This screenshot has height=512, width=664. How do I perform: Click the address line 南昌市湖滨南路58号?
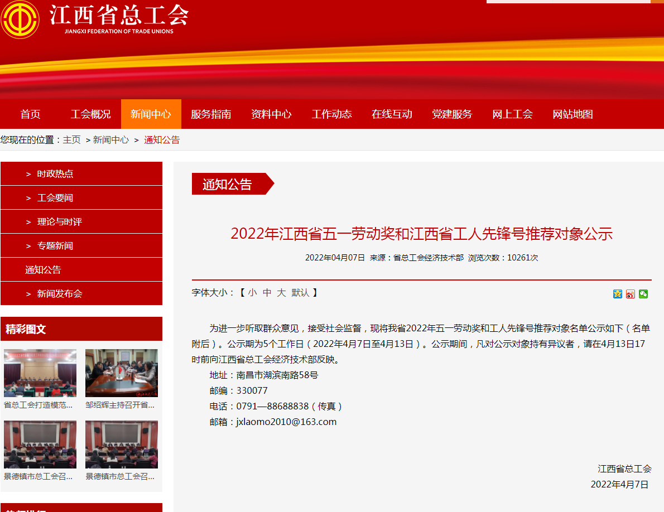(277, 375)
